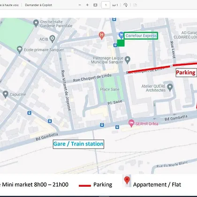Click the zoom in plus icon

coord(87,5)
